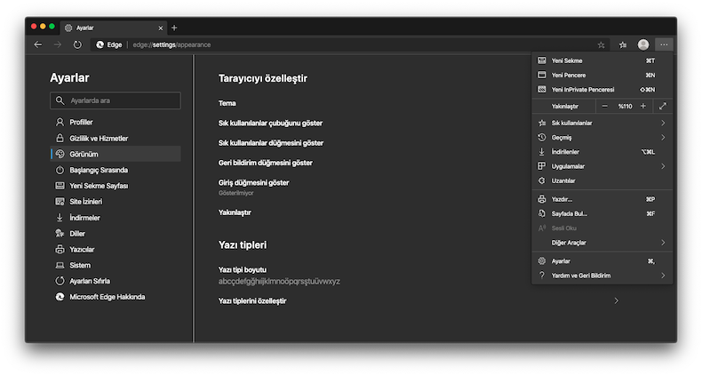Image resolution: width=702 pixels, height=376 pixels.
Task: Select Yeni Pencere from the menu
Action: tap(602, 76)
